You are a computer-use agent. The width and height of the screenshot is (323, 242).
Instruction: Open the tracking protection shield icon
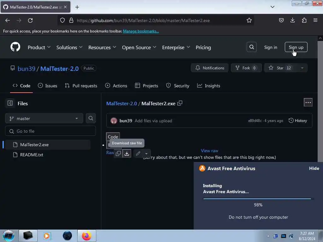point(62,20)
